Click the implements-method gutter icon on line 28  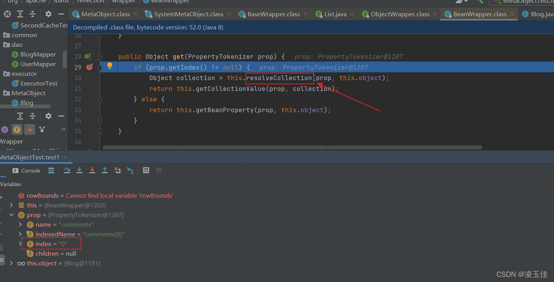tap(88, 56)
